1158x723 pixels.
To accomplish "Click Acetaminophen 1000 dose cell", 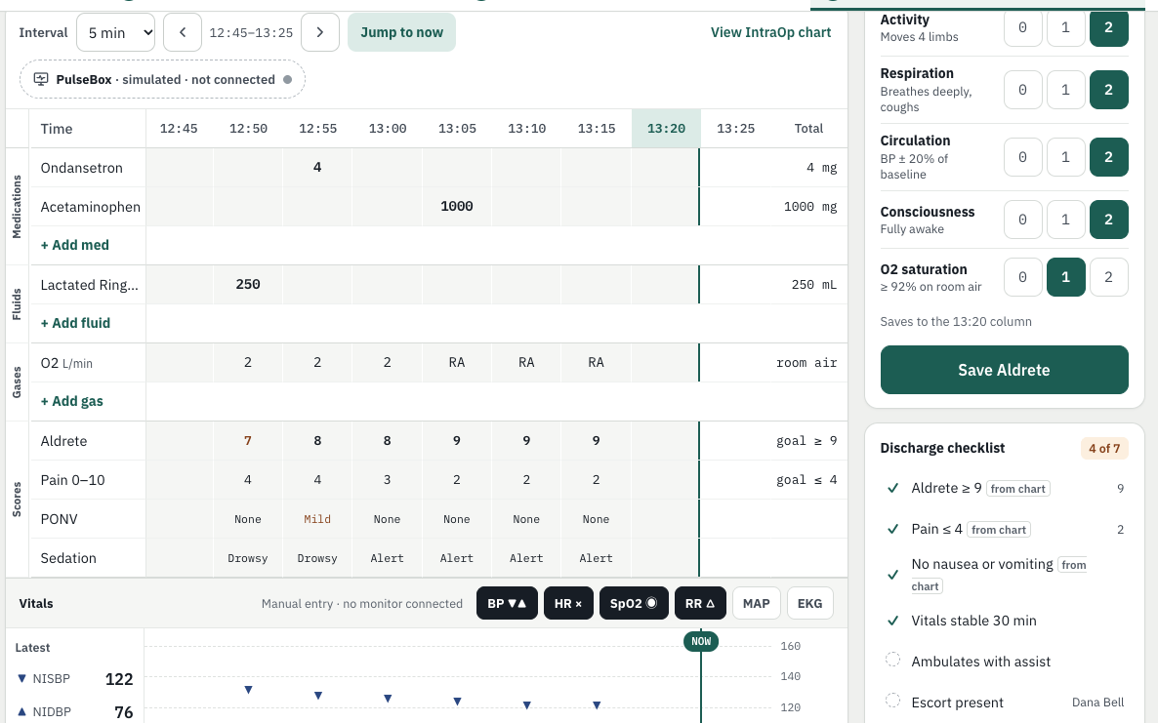I will pyautogui.click(x=456, y=207).
